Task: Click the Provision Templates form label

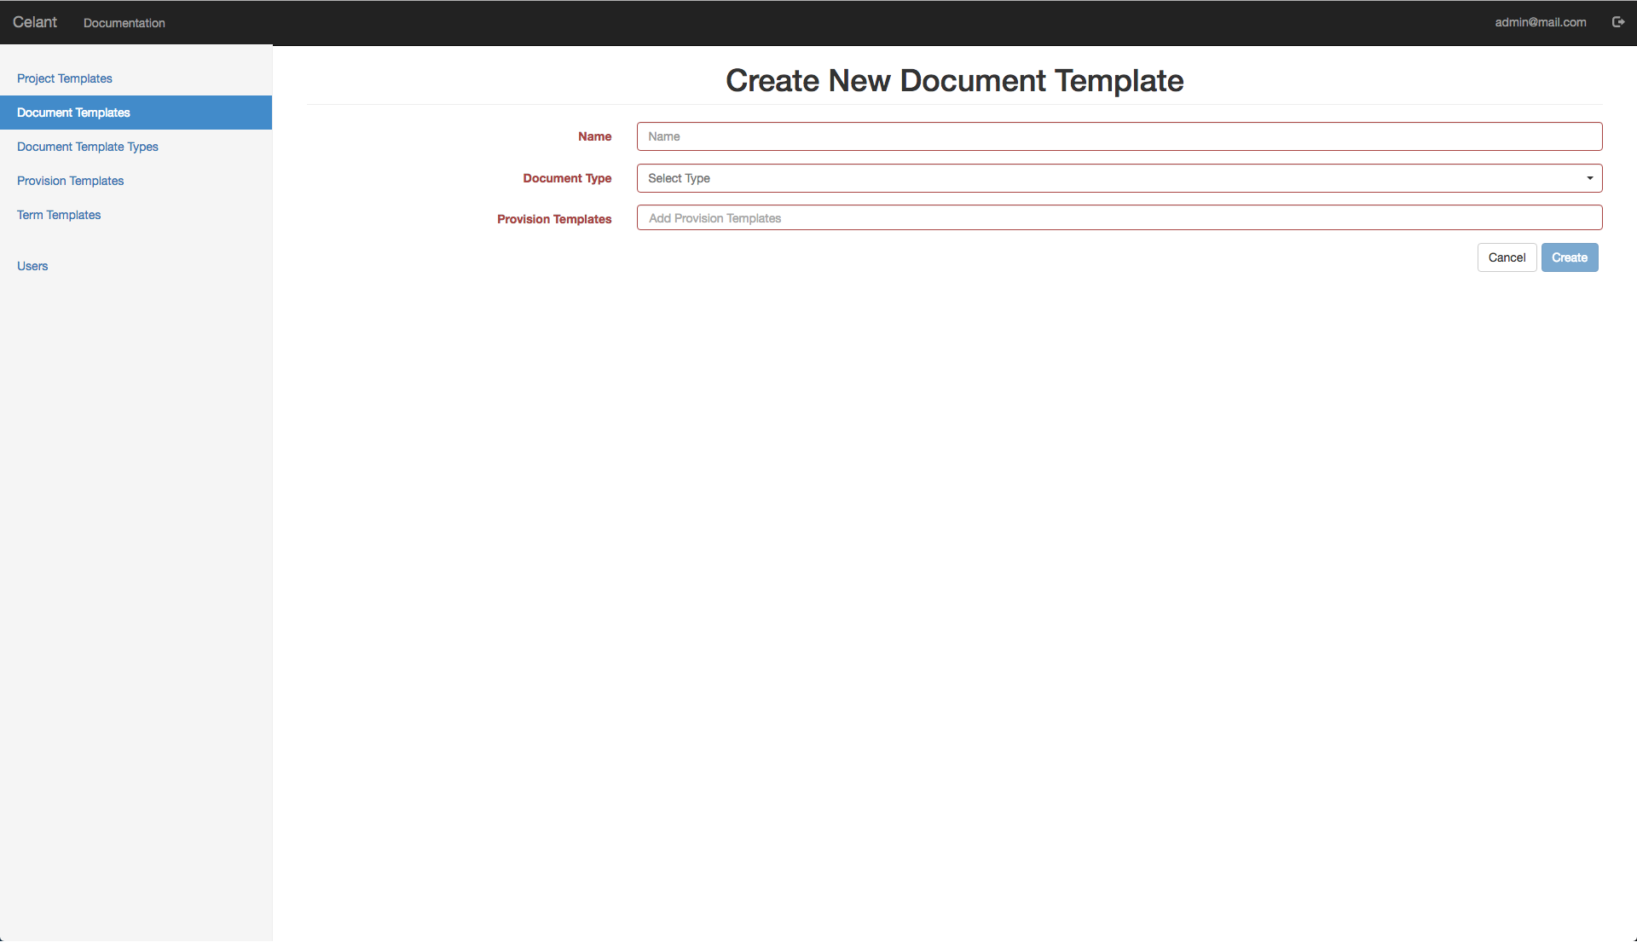Action: click(554, 219)
